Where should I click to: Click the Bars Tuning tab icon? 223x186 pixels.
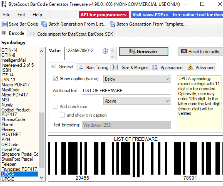point(81,67)
